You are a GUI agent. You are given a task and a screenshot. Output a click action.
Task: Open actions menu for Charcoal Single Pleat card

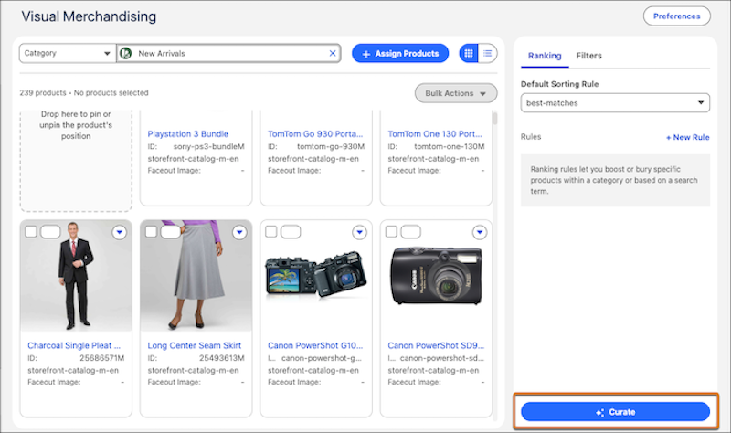coord(120,232)
